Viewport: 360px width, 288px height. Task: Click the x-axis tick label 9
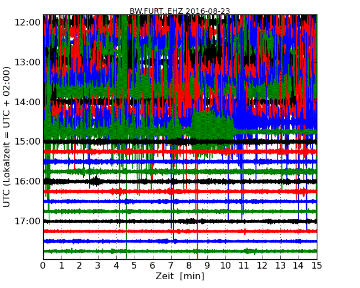tap(207, 266)
